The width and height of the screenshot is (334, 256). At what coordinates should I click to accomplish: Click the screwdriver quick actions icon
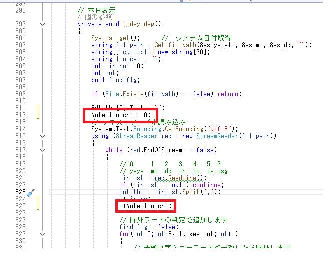tap(30, 192)
